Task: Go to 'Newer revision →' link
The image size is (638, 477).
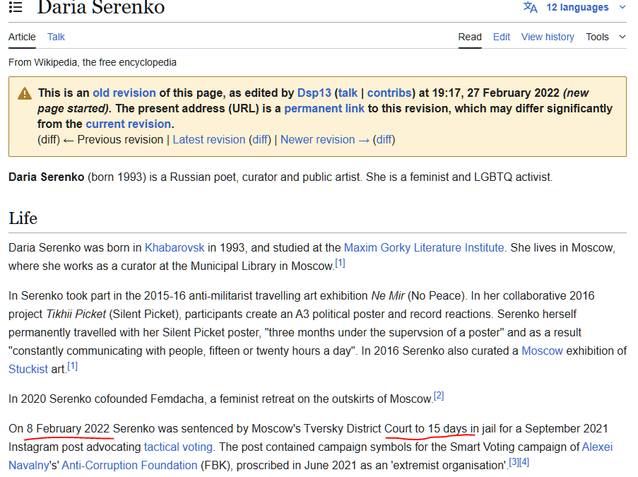Action: tap(325, 140)
